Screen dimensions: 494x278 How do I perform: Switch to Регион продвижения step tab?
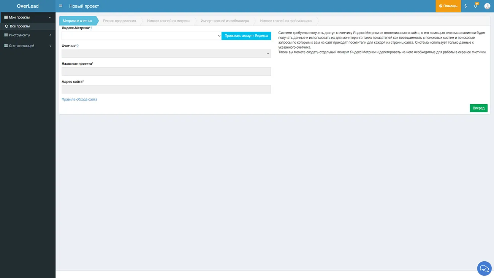coord(119,21)
